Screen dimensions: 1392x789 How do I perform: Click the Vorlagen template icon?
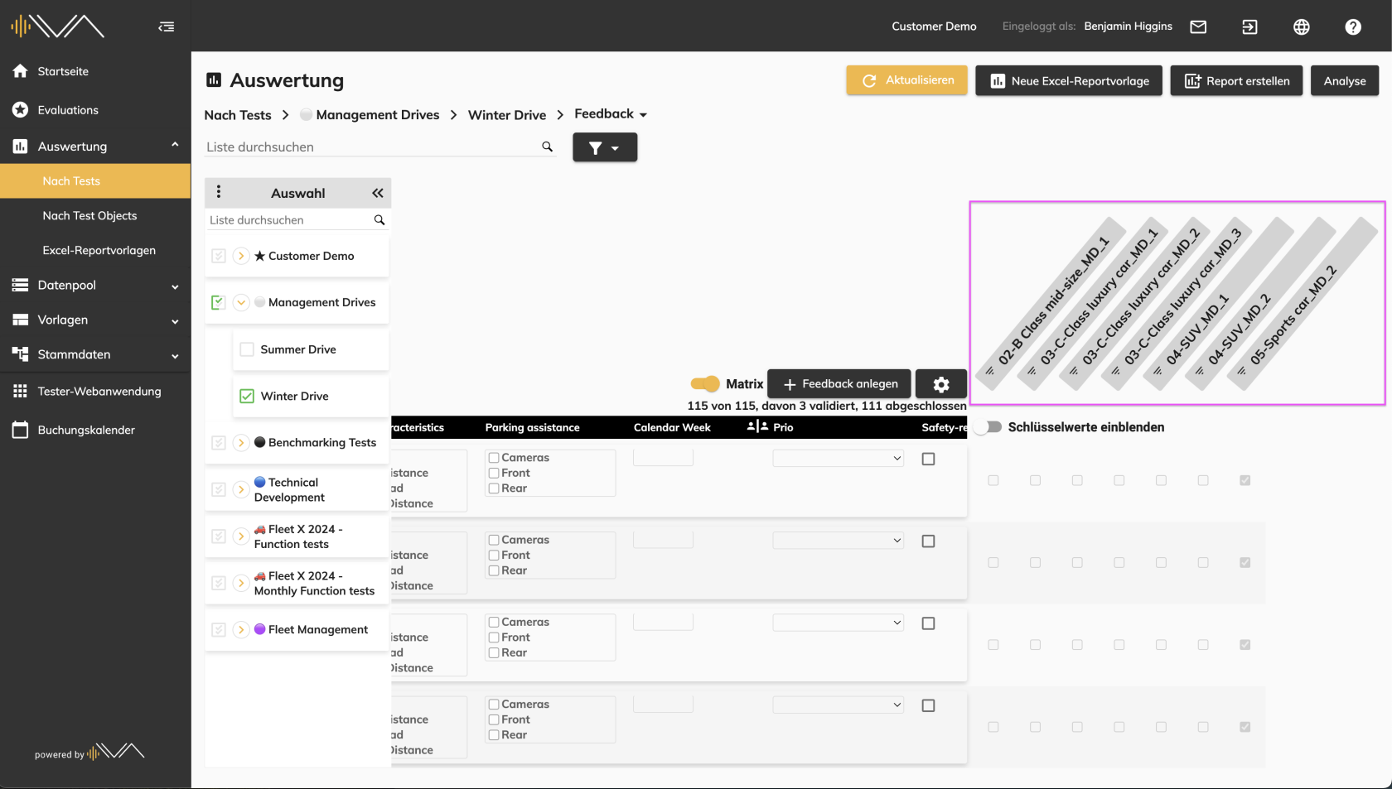click(x=21, y=320)
